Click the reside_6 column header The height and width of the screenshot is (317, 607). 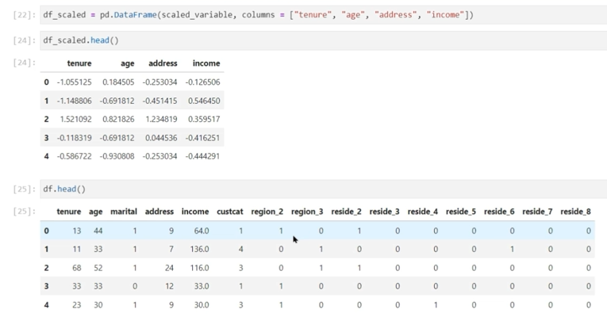click(499, 212)
